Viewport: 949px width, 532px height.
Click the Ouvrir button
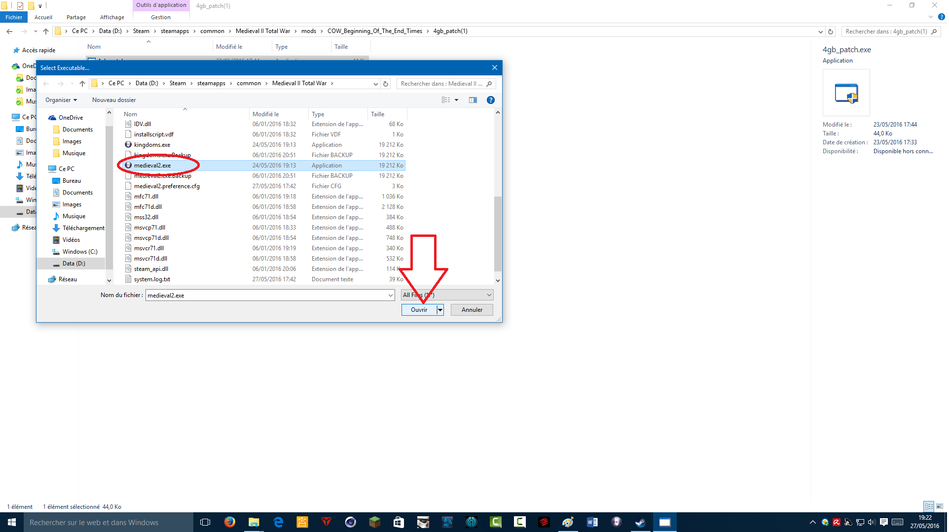pos(419,310)
